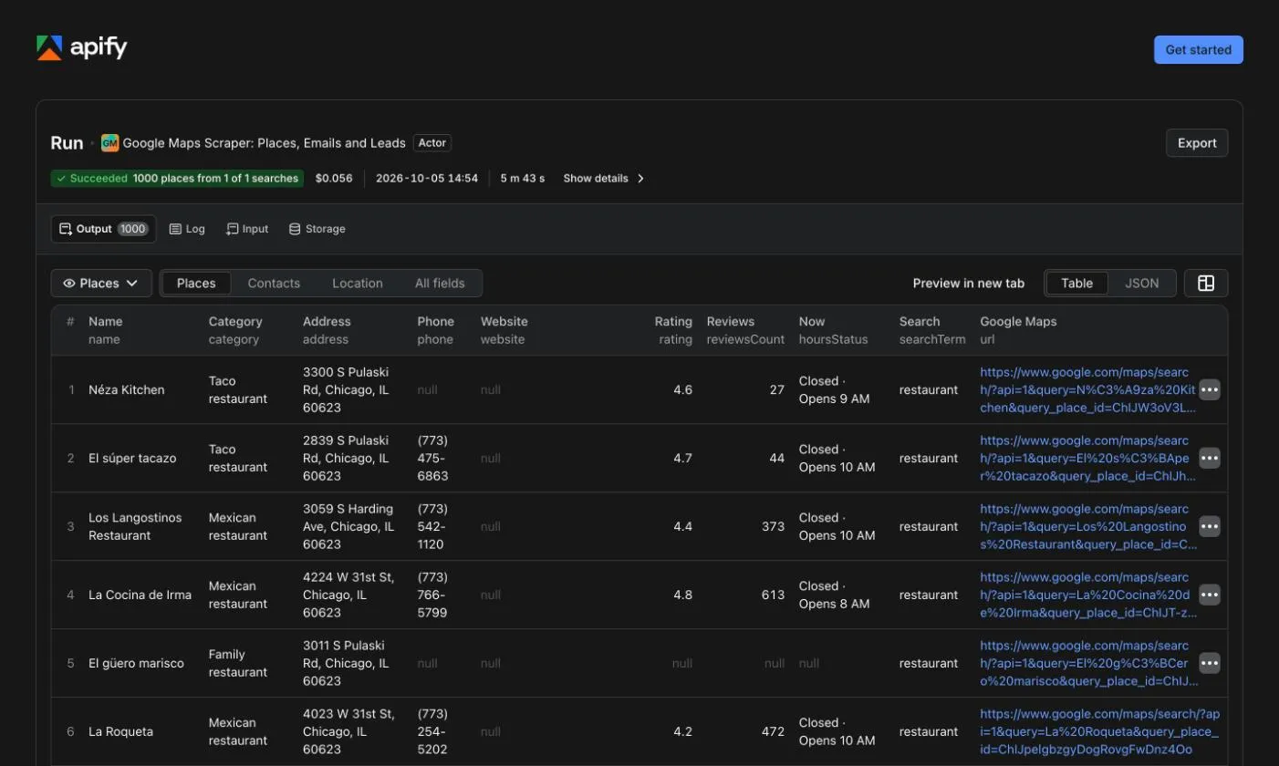
Task: Open the La Roqueta Google Maps link
Action: point(1099,731)
